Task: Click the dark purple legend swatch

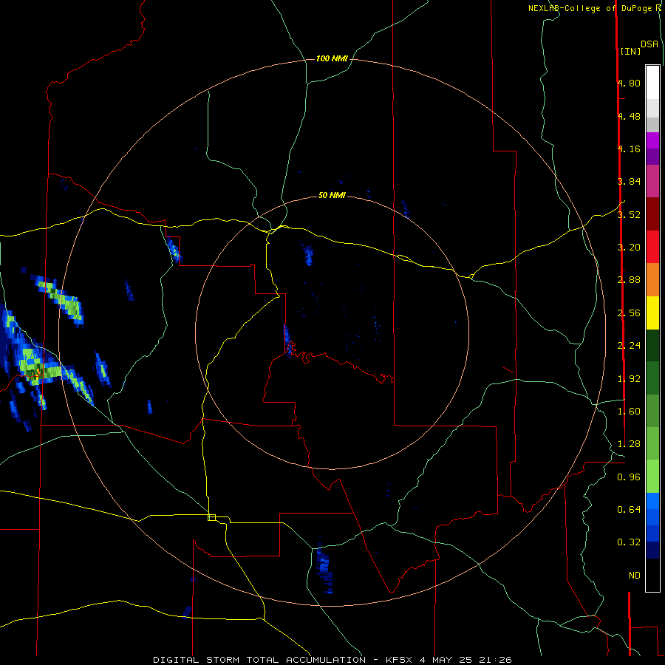Action: (x=652, y=157)
